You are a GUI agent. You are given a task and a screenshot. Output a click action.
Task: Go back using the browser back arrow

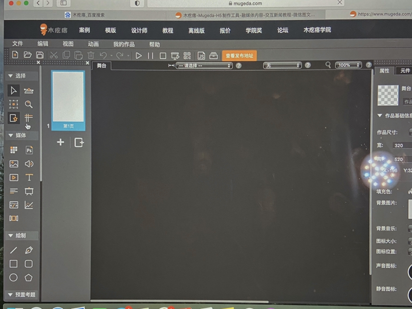38,3
